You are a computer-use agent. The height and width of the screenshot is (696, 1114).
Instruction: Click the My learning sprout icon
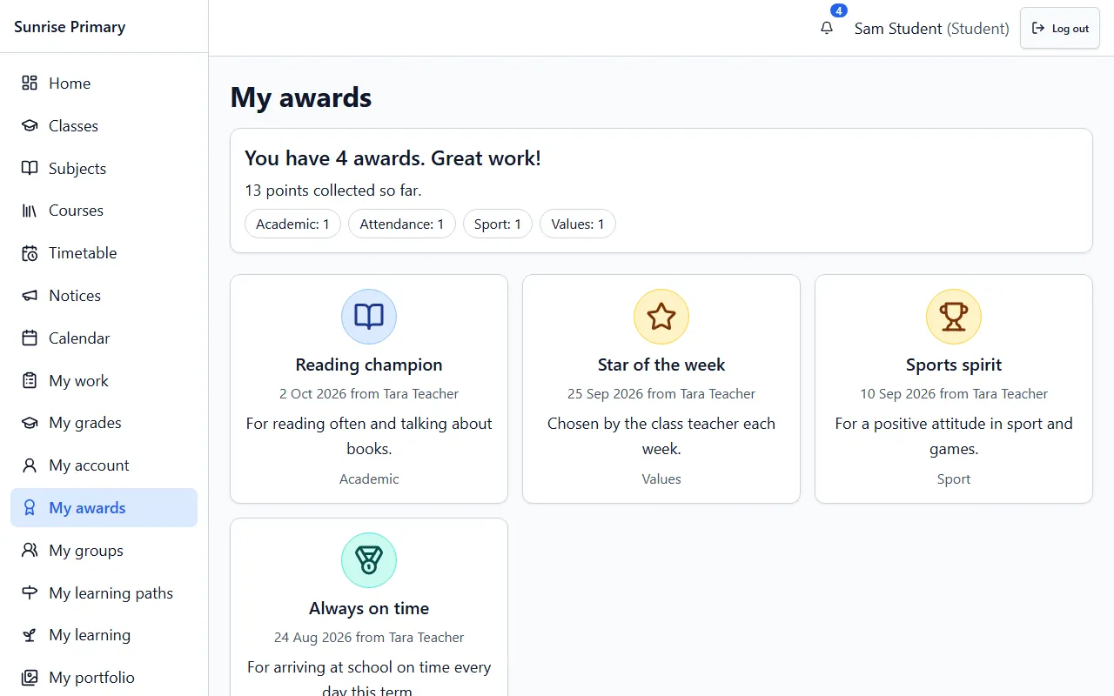pos(30,635)
